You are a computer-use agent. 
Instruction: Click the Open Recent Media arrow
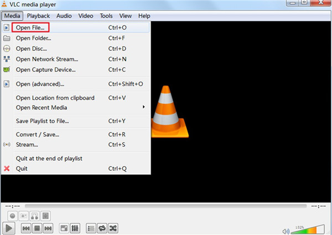[143, 107]
